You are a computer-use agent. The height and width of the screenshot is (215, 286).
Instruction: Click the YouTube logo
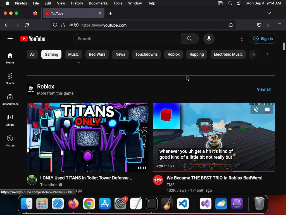[x=33, y=39]
